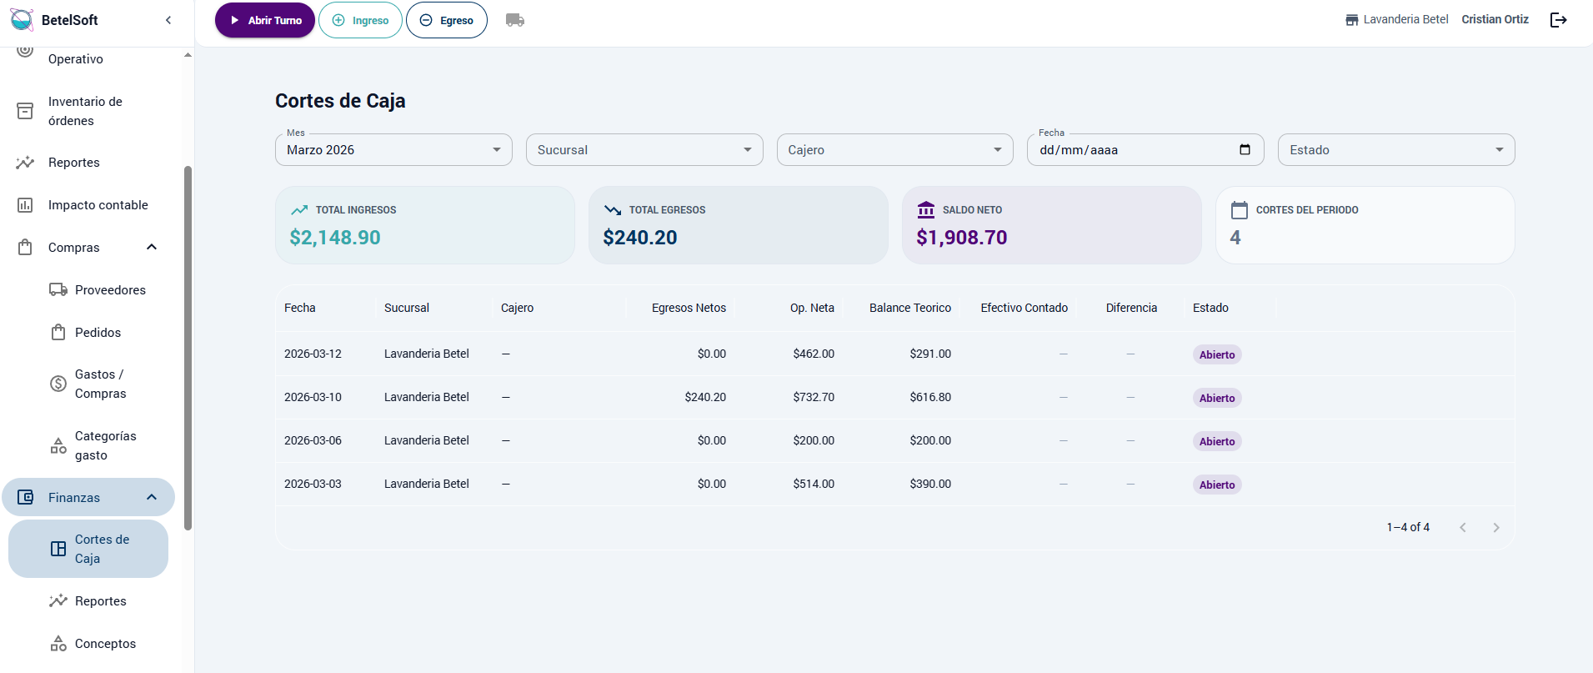Navigate to Impacto contable
This screenshot has width=1593, height=673.
(x=98, y=205)
